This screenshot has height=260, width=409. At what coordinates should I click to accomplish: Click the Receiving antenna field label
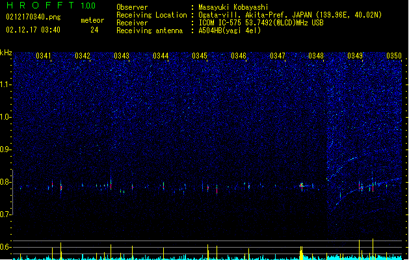tap(150, 31)
